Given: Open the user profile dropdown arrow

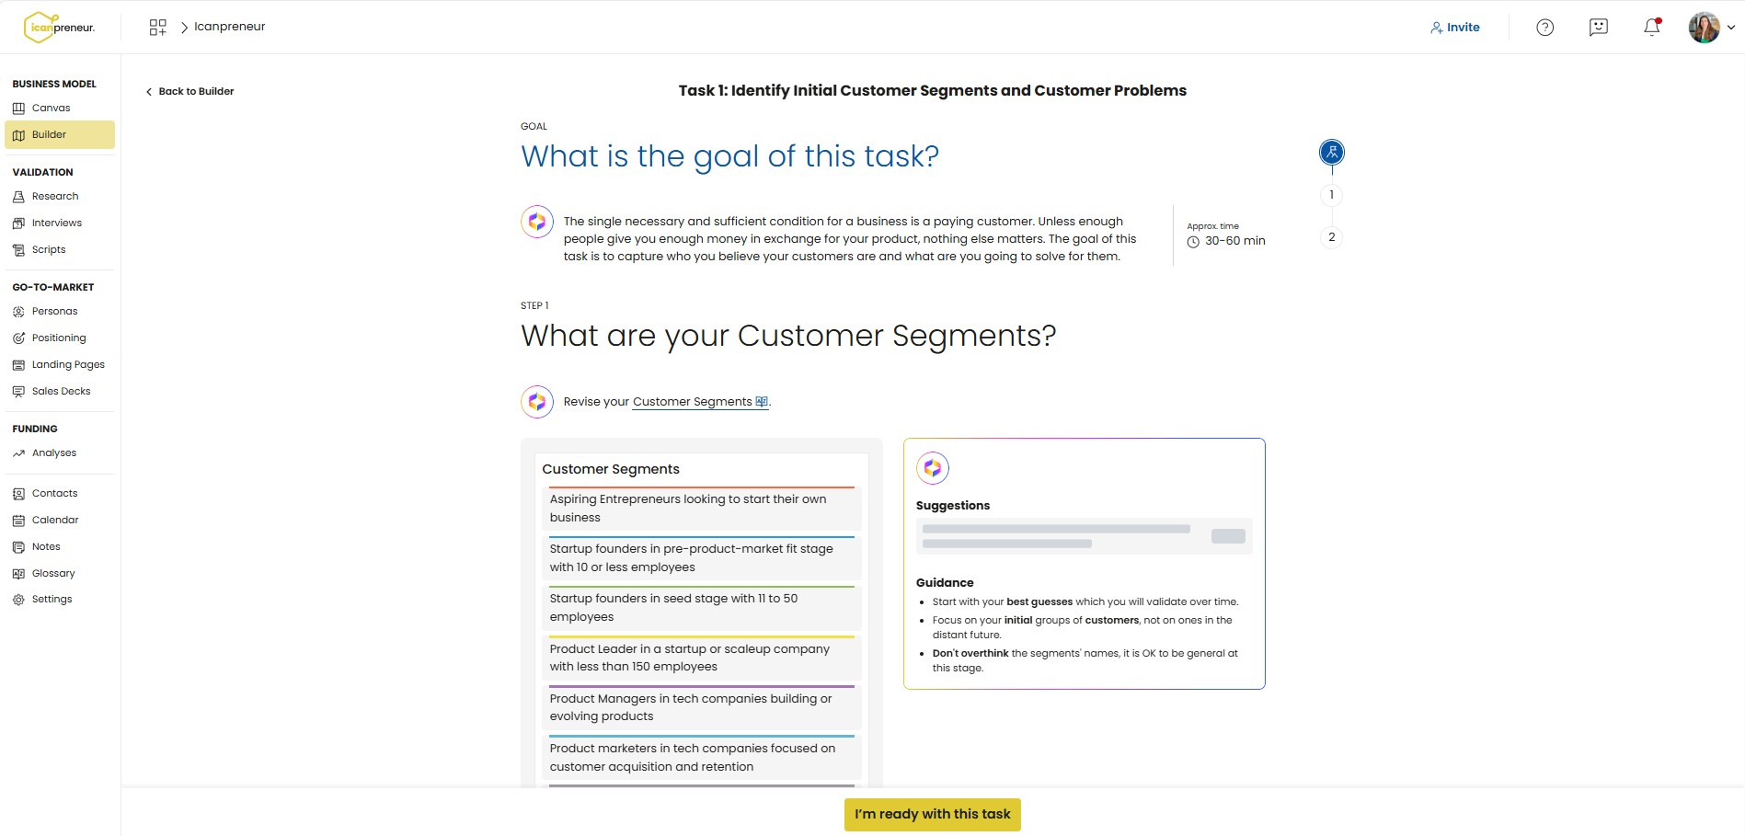Looking at the screenshot, I should coord(1731,28).
